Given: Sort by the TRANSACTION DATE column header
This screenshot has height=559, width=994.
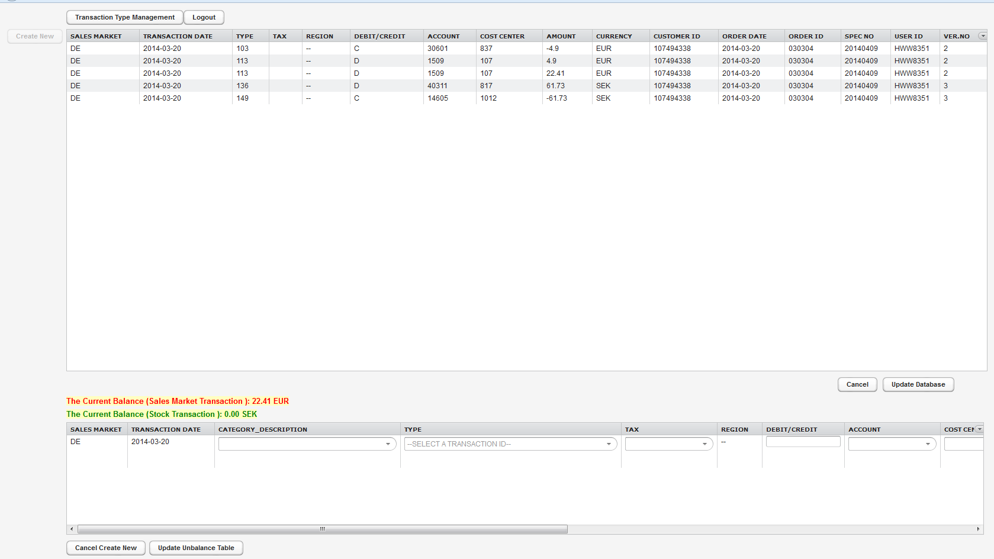Looking at the screenshot, I should coord(178,36).
